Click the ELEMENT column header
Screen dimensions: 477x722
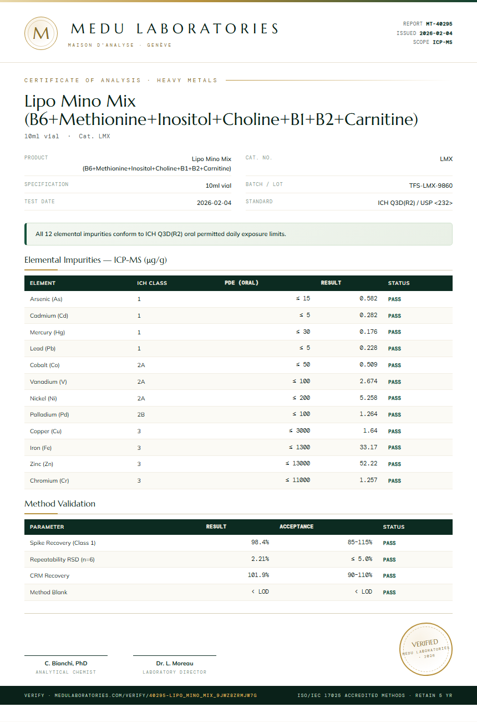coord(43,283)
